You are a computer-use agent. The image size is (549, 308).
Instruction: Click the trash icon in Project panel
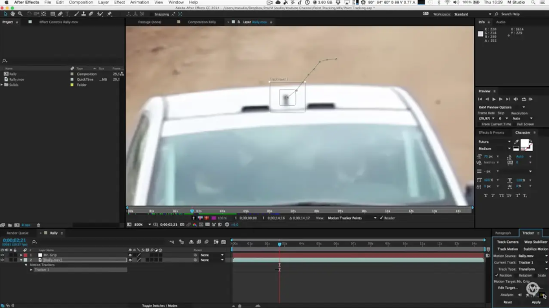(x=38, y=225)
